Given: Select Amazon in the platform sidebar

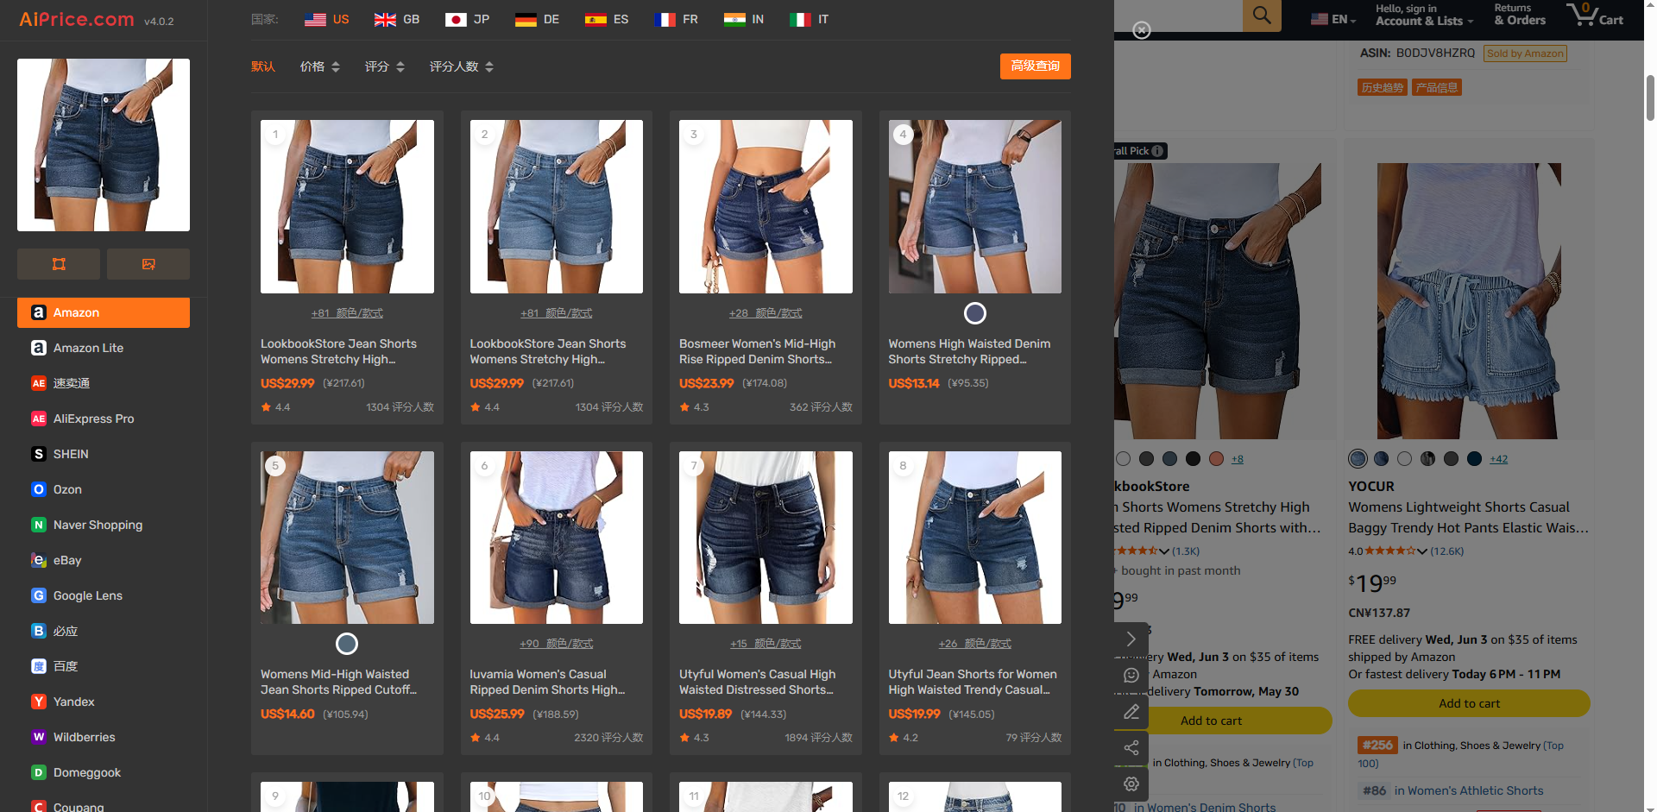Looking at the screenshot, I should point(104,312).
